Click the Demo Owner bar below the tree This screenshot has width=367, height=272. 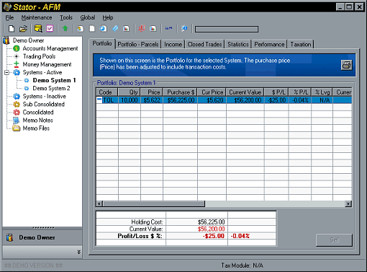point(42,237)
